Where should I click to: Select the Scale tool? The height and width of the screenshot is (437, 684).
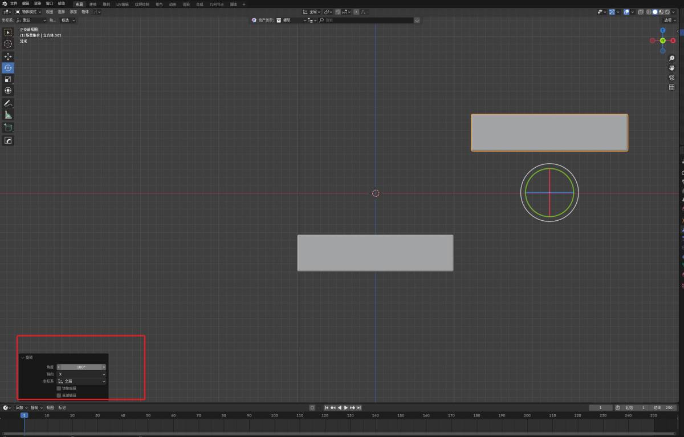click(x=8, y=79)
